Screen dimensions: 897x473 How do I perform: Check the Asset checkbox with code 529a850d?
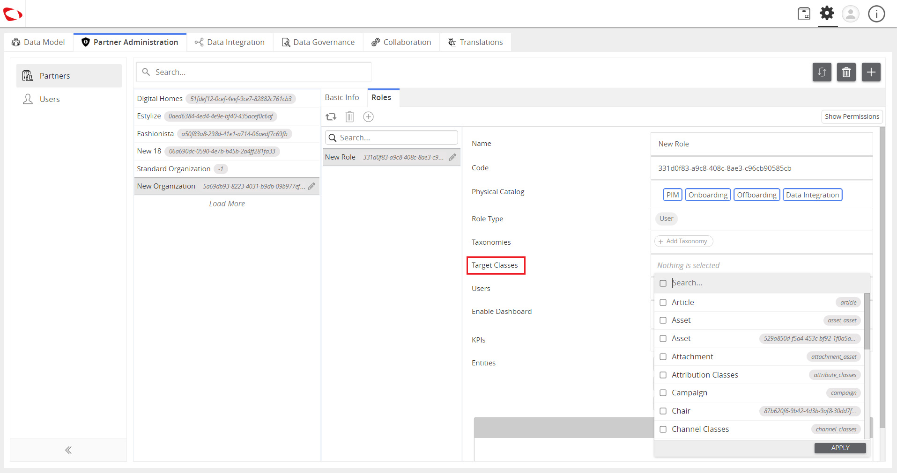663,339
